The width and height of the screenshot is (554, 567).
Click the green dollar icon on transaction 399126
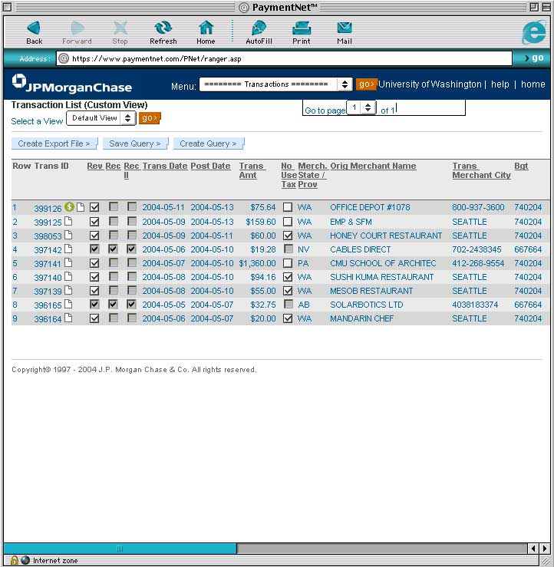69,207
